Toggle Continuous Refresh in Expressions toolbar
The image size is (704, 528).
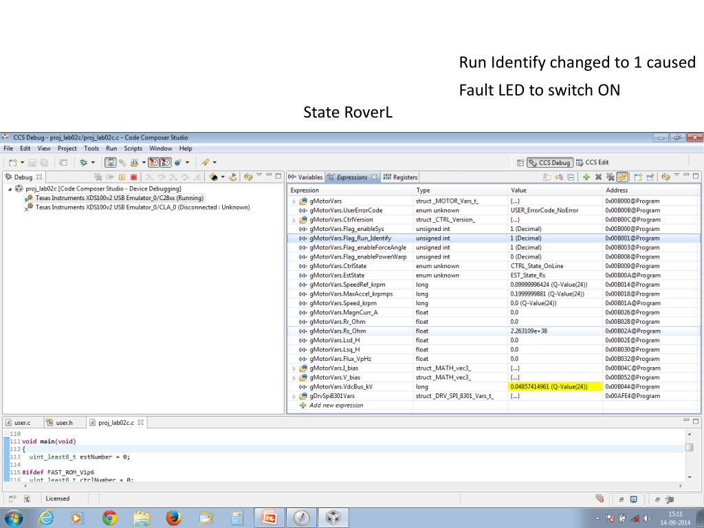(x=622, y=177)
